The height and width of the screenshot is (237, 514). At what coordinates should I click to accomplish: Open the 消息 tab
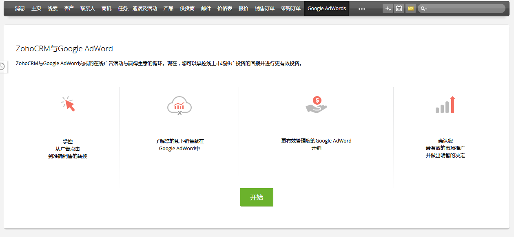click(20, 8)
